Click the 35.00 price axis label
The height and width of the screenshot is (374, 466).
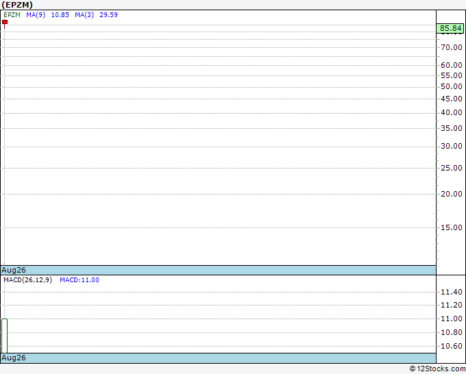(452, 128)
